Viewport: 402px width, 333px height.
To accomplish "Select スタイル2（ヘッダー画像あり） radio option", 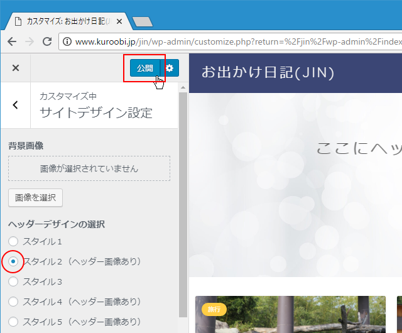I will point(13,261).
